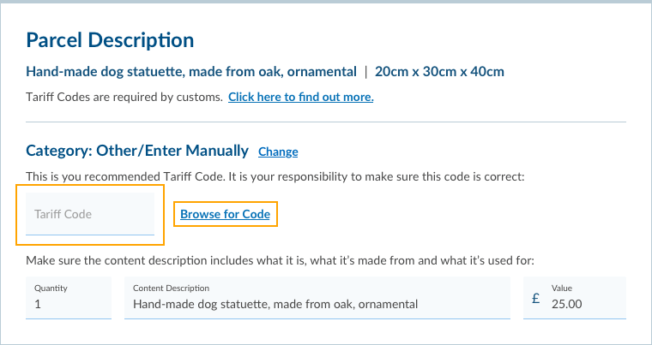Click the Parcel Description heading
This screenshot has height=345, width=652.
(110, 39)
